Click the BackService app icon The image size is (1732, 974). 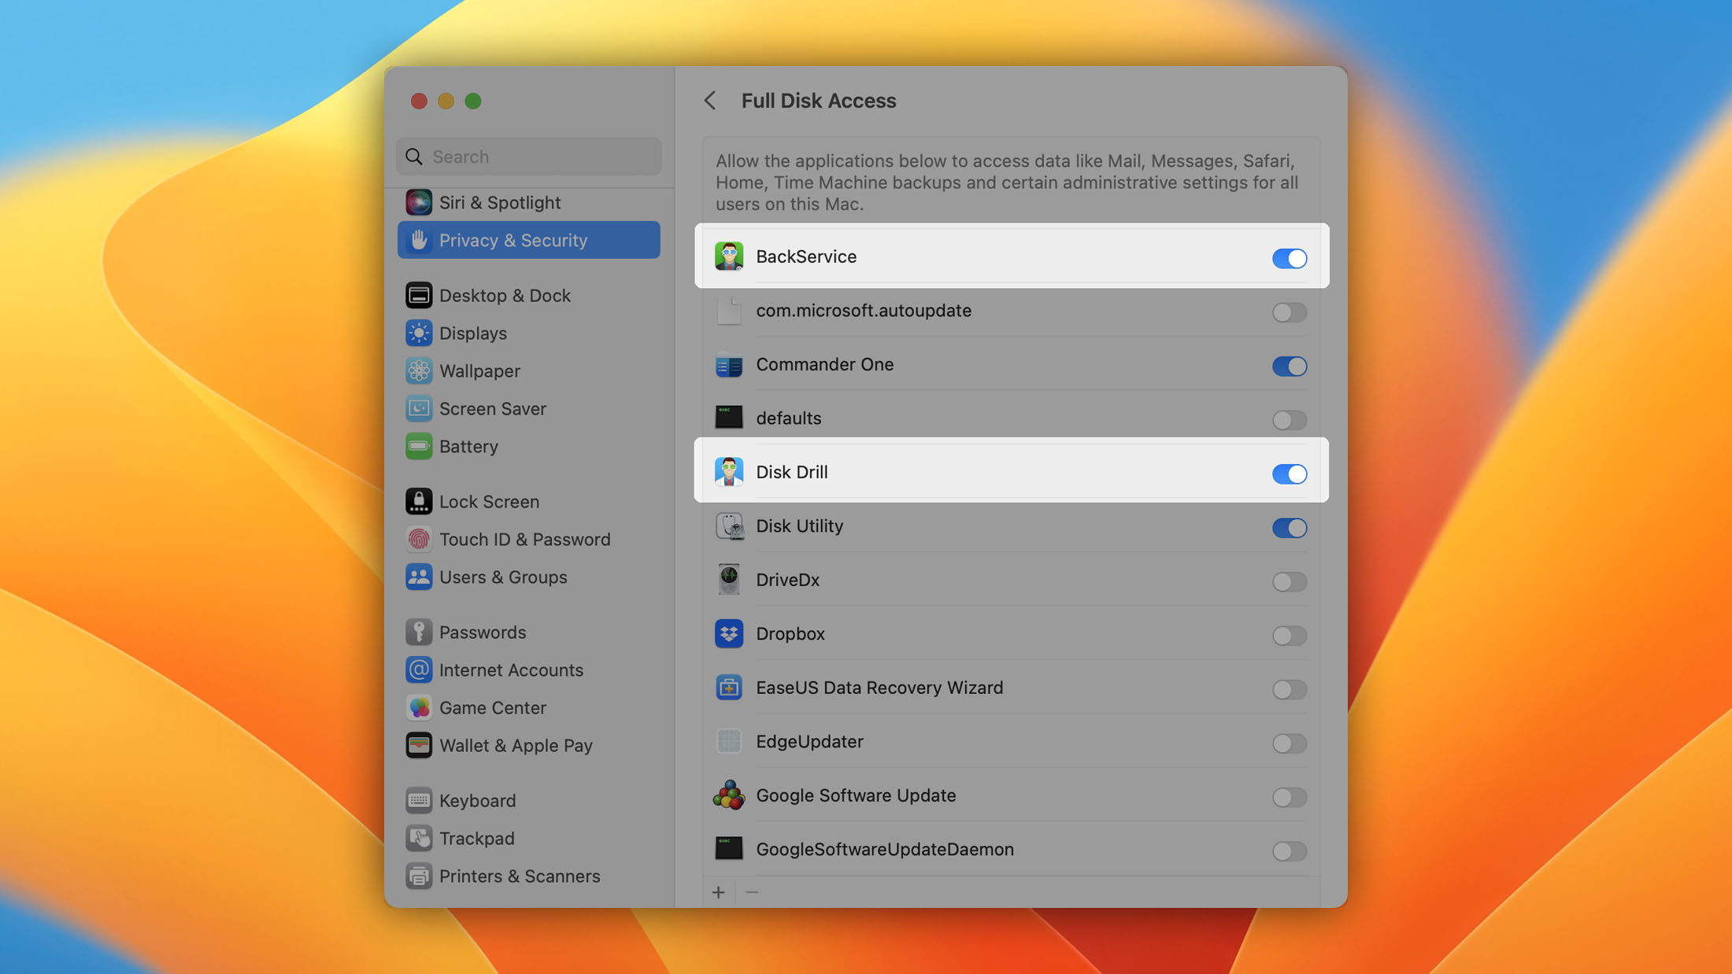[728, 256]
